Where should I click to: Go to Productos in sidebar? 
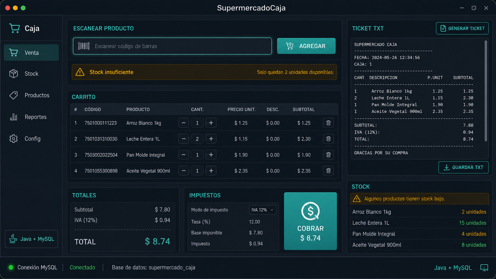point(31,95)
